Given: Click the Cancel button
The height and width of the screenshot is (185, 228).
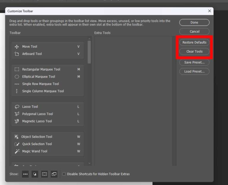Looking at the screenshot, I should (194, 31).
